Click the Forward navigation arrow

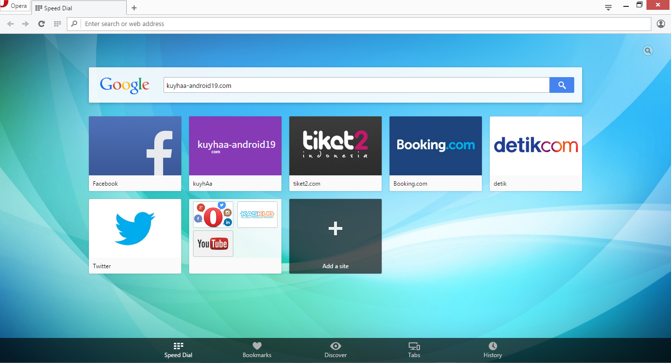(x=26, y=24)
